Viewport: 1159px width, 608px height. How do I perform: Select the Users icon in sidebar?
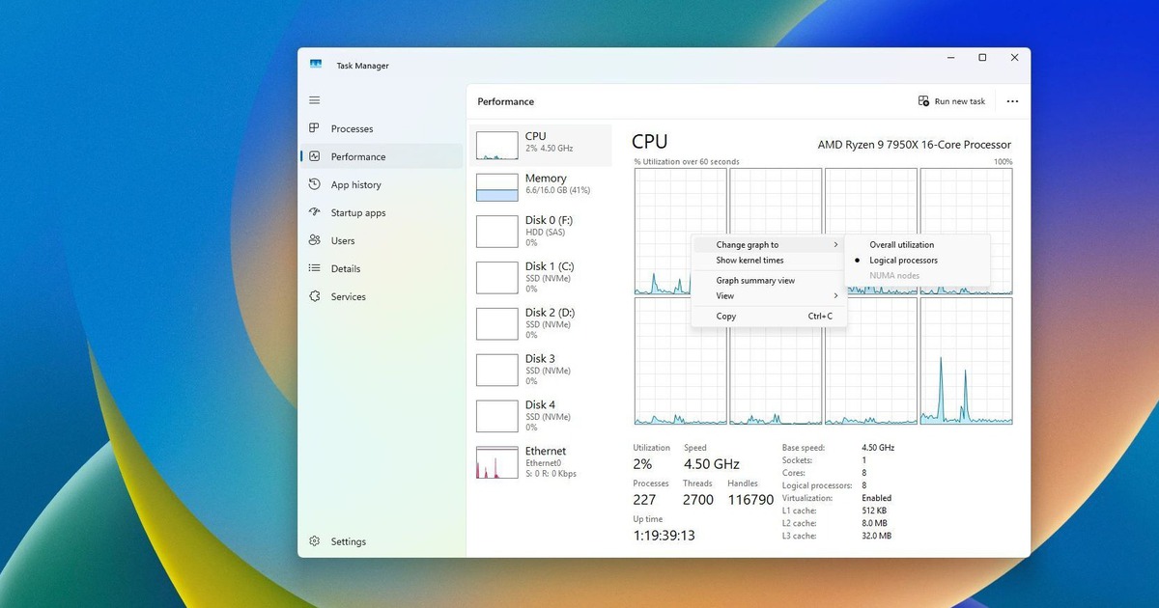(314, 240)
